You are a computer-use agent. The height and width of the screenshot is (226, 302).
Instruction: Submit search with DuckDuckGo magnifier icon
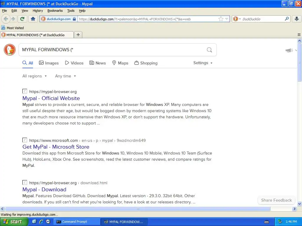pos(209,50)
